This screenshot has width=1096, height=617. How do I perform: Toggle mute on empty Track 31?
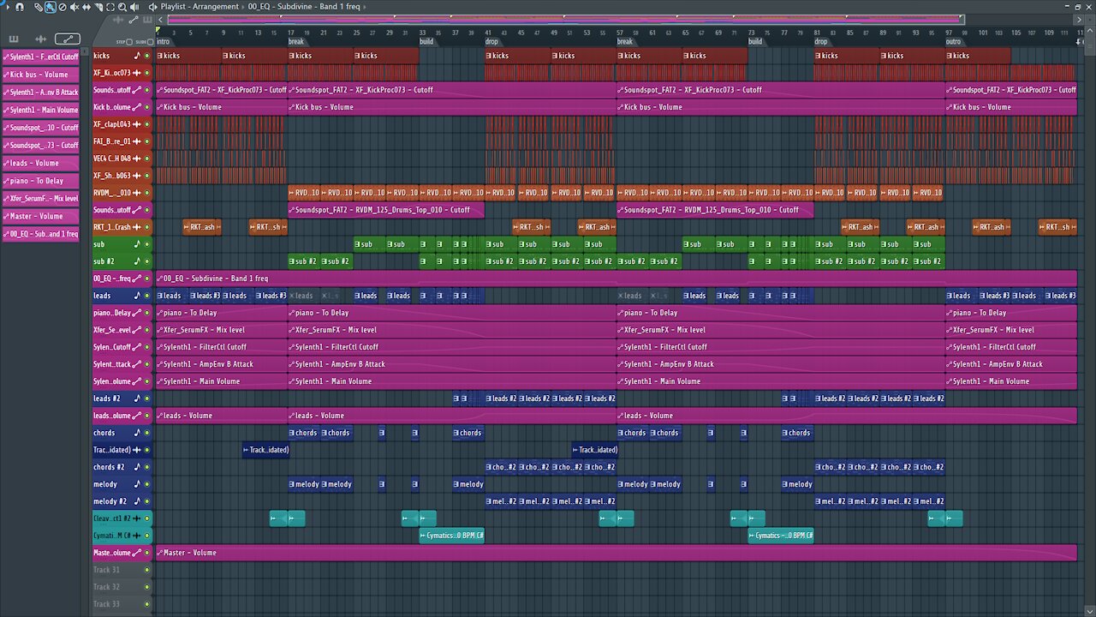click(147, 570)
